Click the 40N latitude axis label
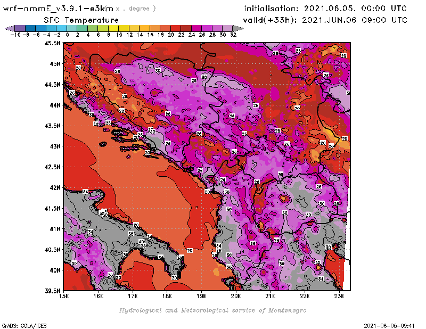This screenshot has height=329, width=426. pyautogui.click(x=55, y=270)
